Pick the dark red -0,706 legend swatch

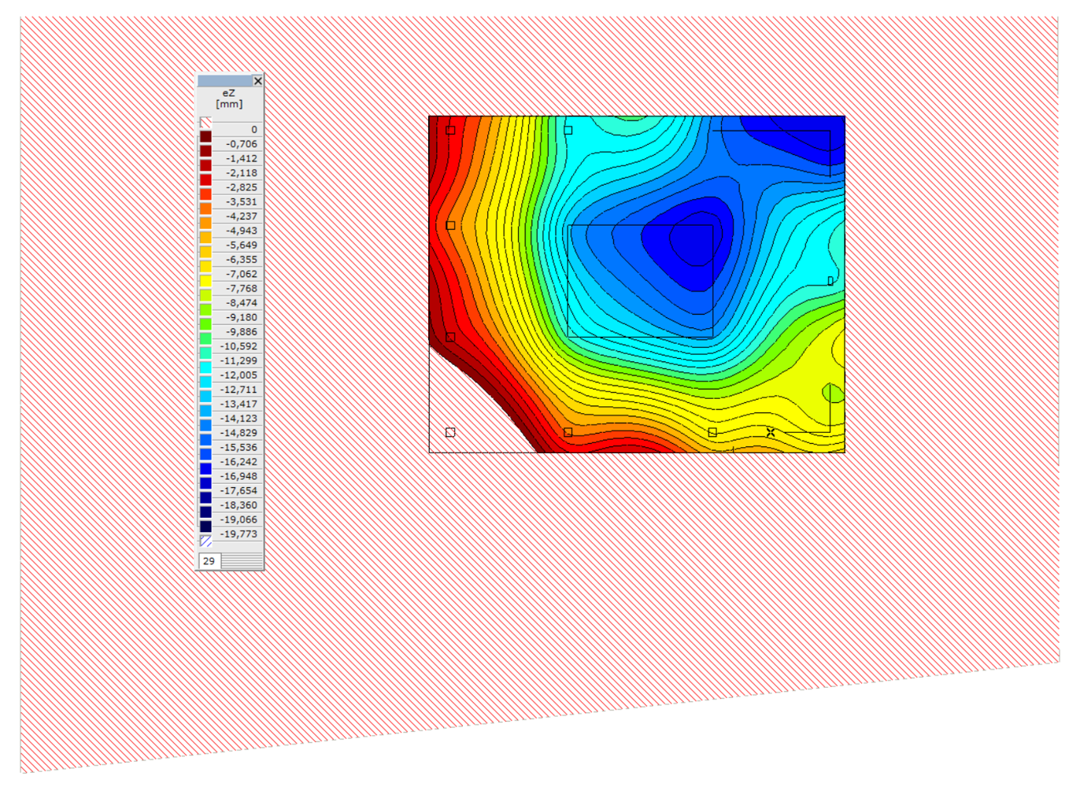pos(205,137)
